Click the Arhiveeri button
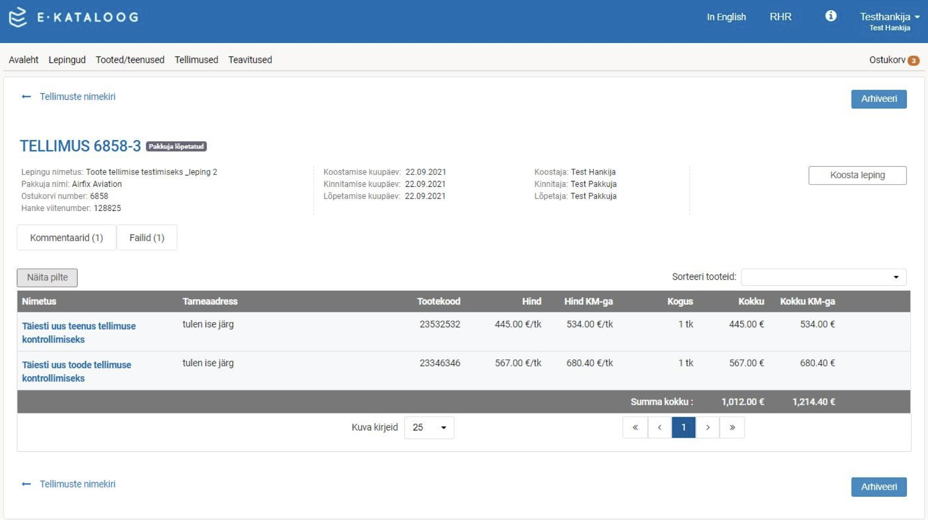 point(878,99)
